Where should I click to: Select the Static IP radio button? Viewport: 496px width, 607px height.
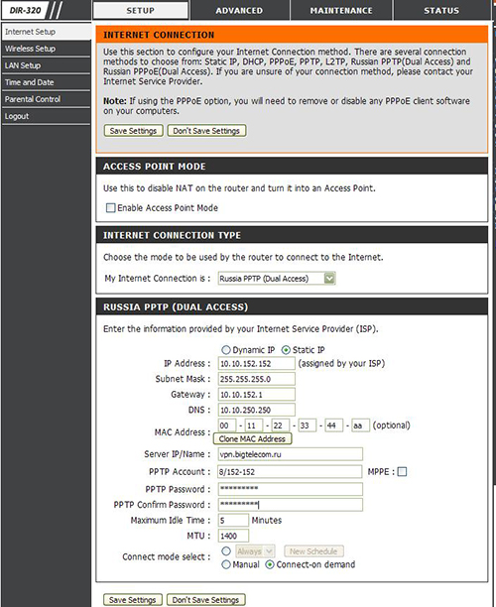tap(286, 350)
